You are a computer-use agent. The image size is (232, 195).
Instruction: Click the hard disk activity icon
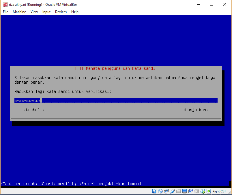click(154, 191)
